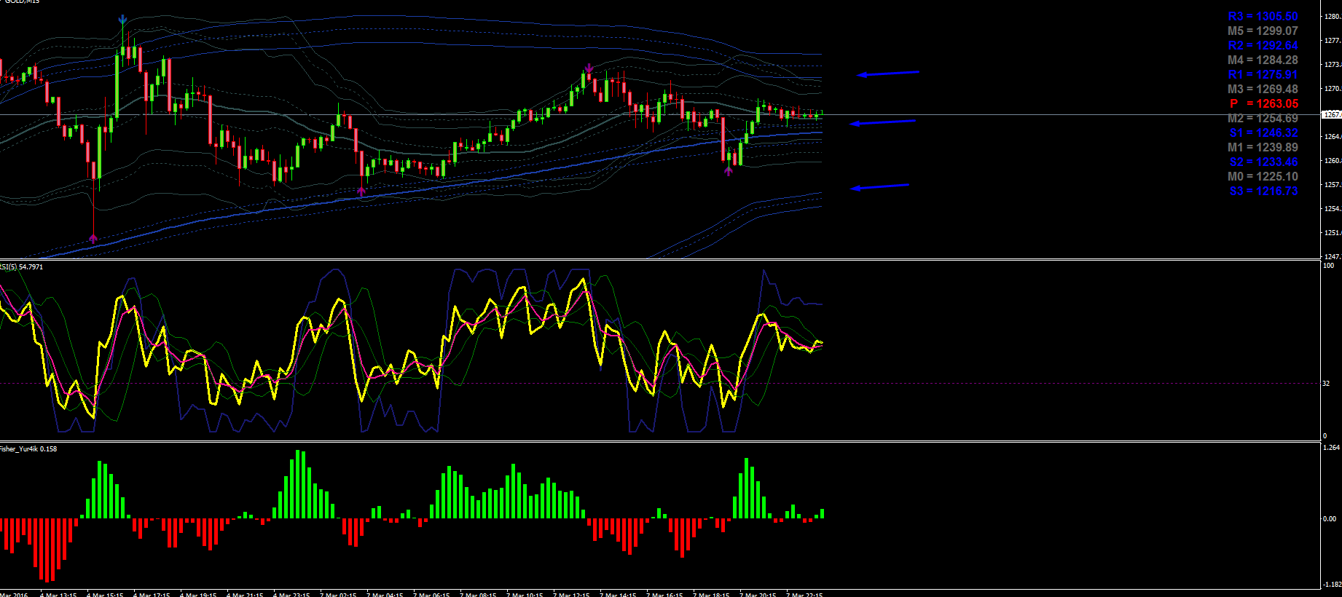Click the S2 = 1233.46 support label

[1264, 162]
